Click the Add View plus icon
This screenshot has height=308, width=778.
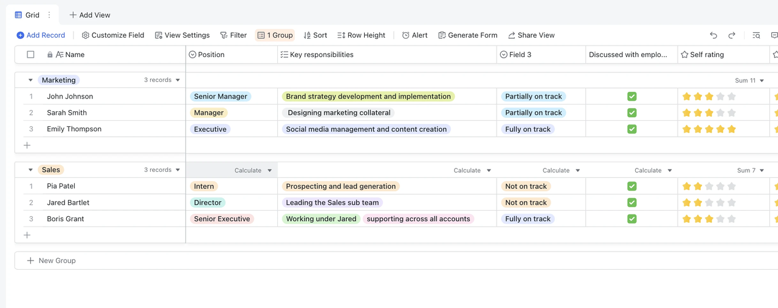coord(73,15)
